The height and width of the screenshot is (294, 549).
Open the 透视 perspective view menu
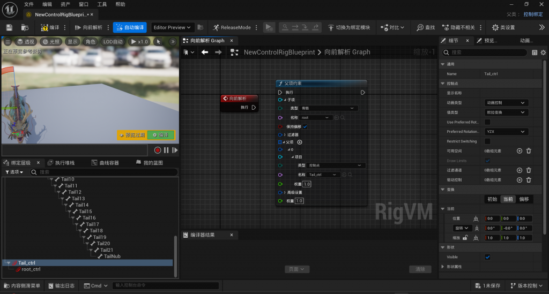[x=26, y=42]
